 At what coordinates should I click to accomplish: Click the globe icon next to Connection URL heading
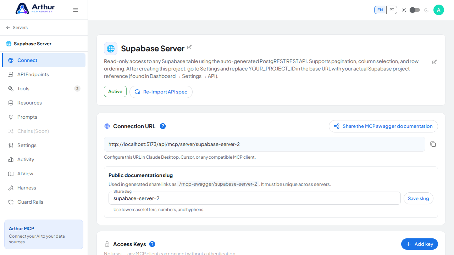tap(107, 126)
